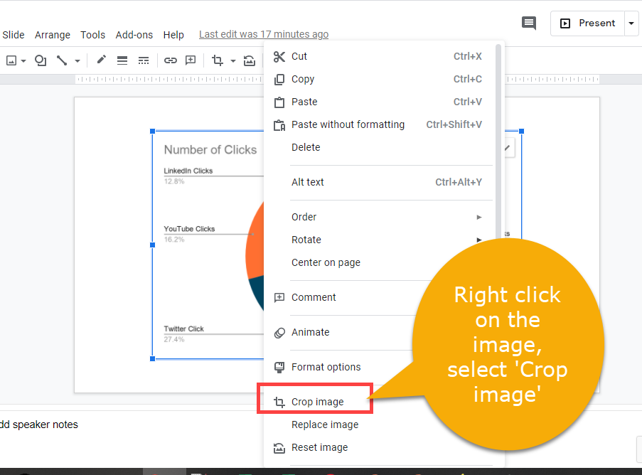
Task: Click the add comment toolbar icon
Action: (191, 60)
